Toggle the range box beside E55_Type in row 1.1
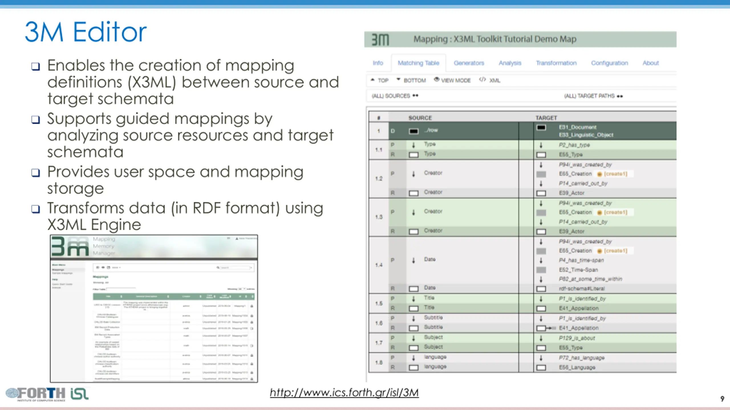 tap(541, 155)
